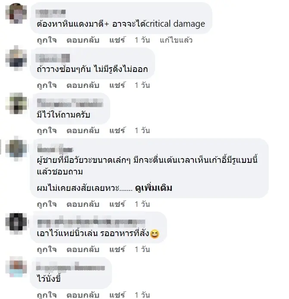Share the 'critical damage' comment
Image resolution: width=289 pixels, height=299 pixels.
118,40
